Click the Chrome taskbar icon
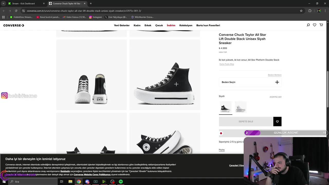The image size is (329, 185). pyautogui.click(x=79, y=182)
